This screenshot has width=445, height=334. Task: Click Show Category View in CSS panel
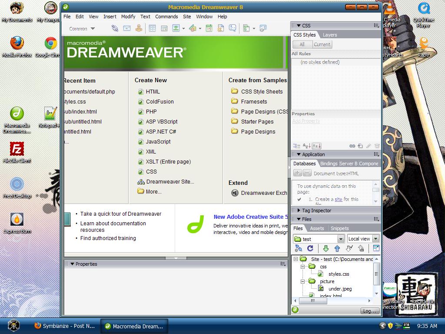[297, 146]
